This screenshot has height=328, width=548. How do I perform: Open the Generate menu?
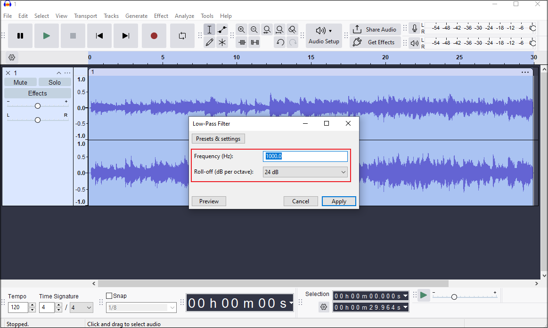click(x=137, y=16)
